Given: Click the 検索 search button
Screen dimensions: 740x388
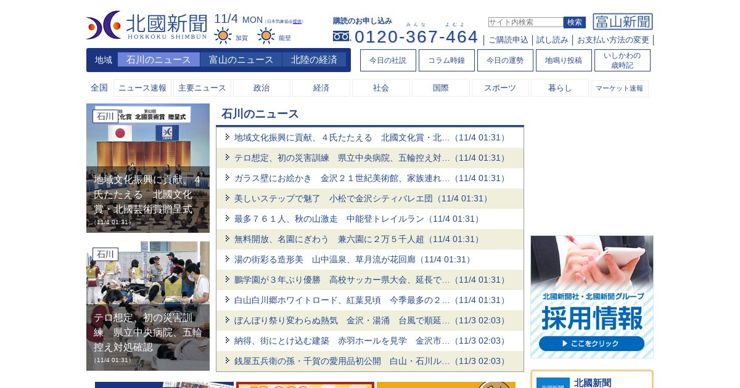Looking at the screenshot, I should 575,22.
